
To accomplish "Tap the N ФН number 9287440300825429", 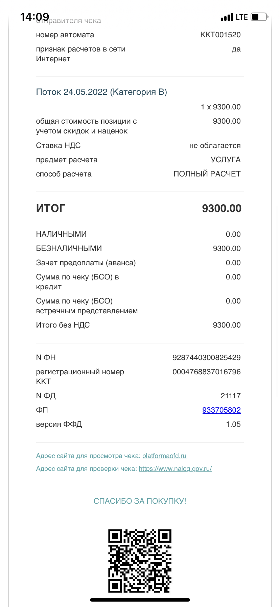I will (207, 357).
